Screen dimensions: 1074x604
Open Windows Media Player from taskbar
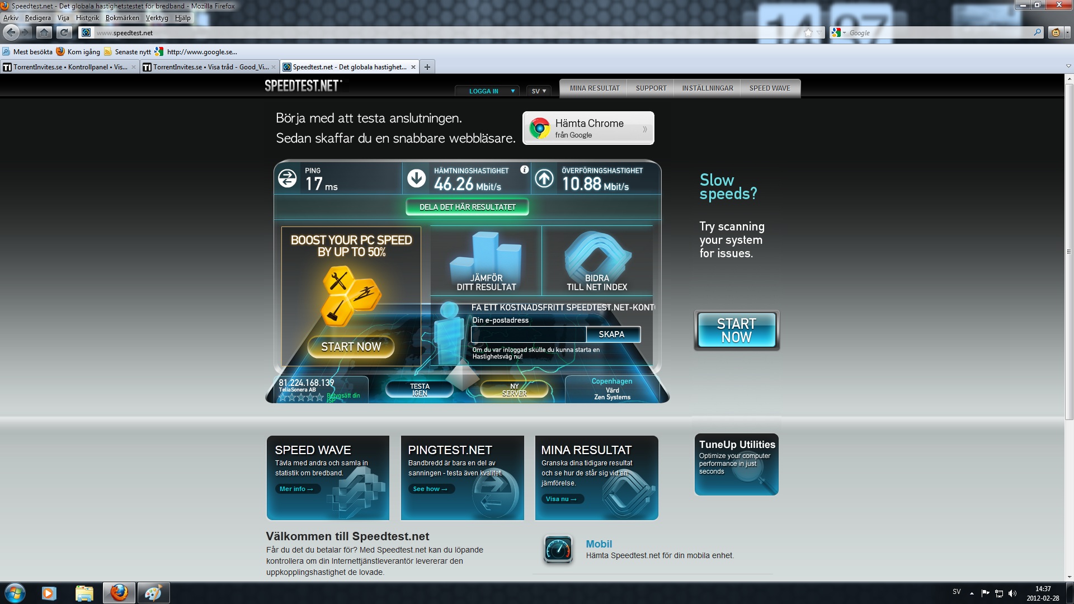(x=49, y=593)
